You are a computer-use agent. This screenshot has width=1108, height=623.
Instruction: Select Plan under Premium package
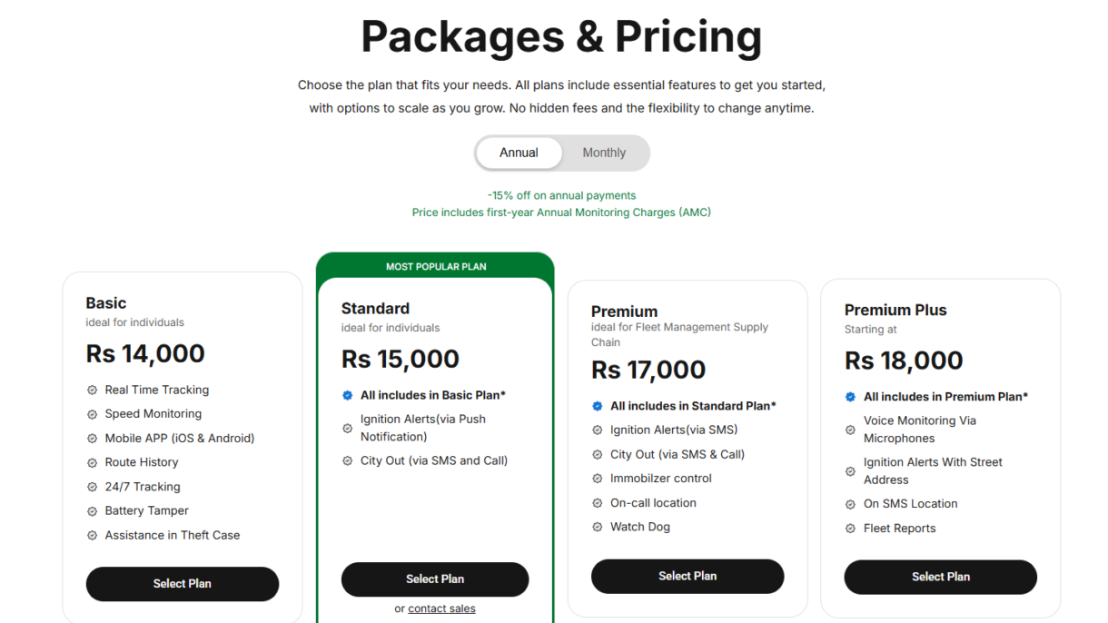click(x=687, y=576)
